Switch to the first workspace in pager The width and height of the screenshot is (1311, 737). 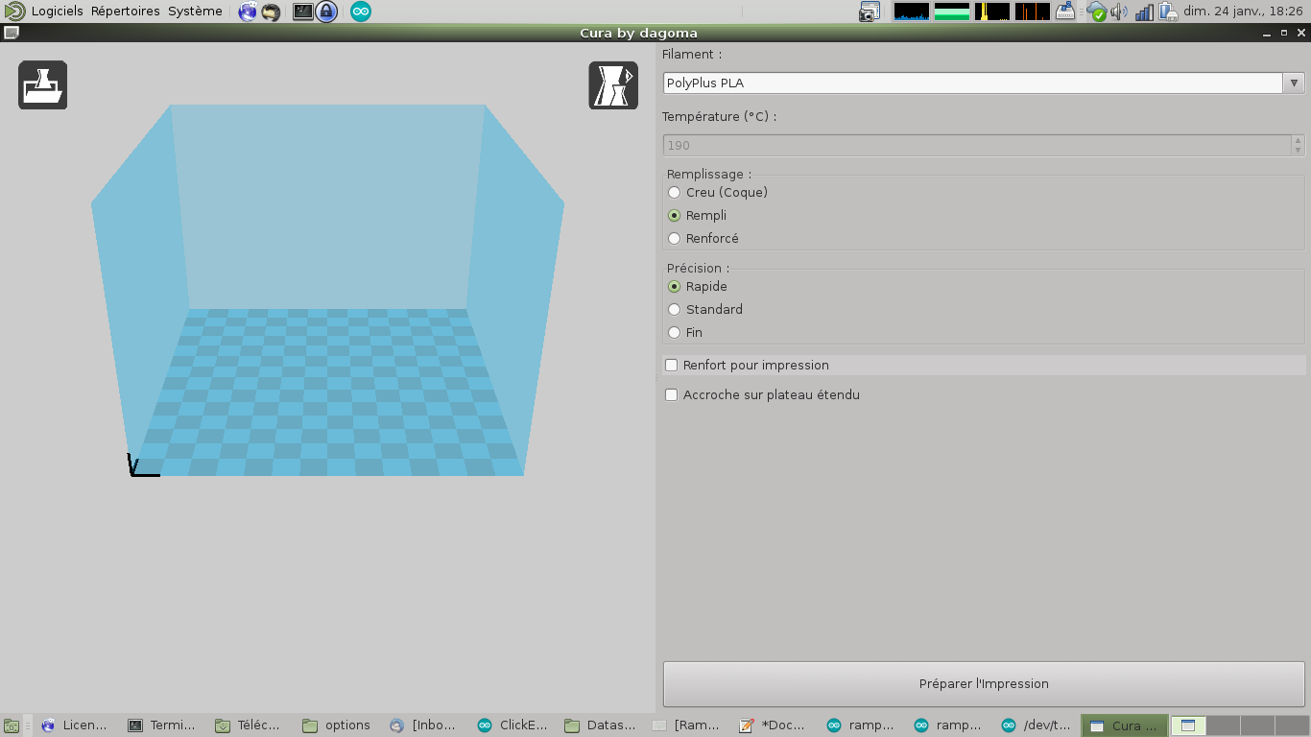pos(1187,725)
